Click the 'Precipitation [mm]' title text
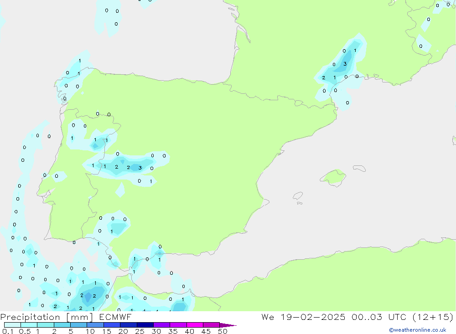The image size is (456, 334). (47, 317)
